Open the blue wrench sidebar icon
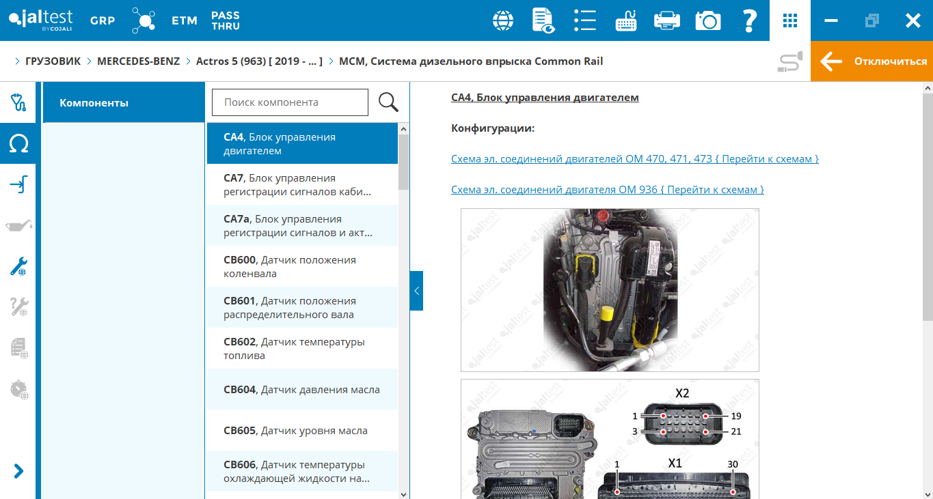Screen dimensions: 933x499 tap(18, 266)
